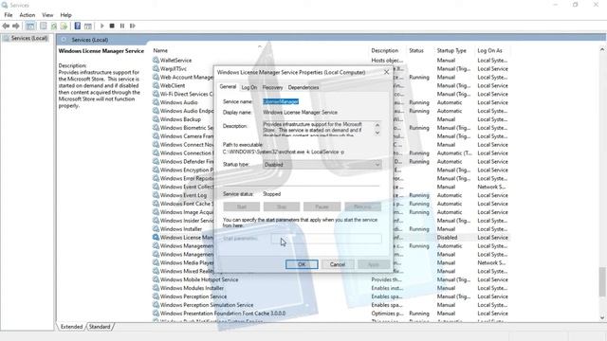607x341 pixels.
Task: Click the Export List toolbar icon
Action: 64,26
